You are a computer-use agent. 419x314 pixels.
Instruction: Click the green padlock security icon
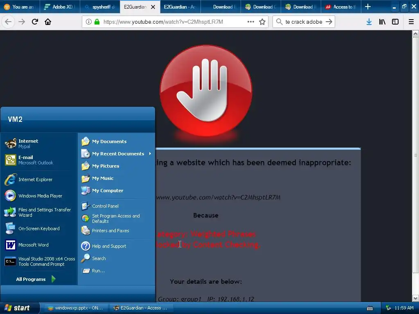(x=97, y=22)
